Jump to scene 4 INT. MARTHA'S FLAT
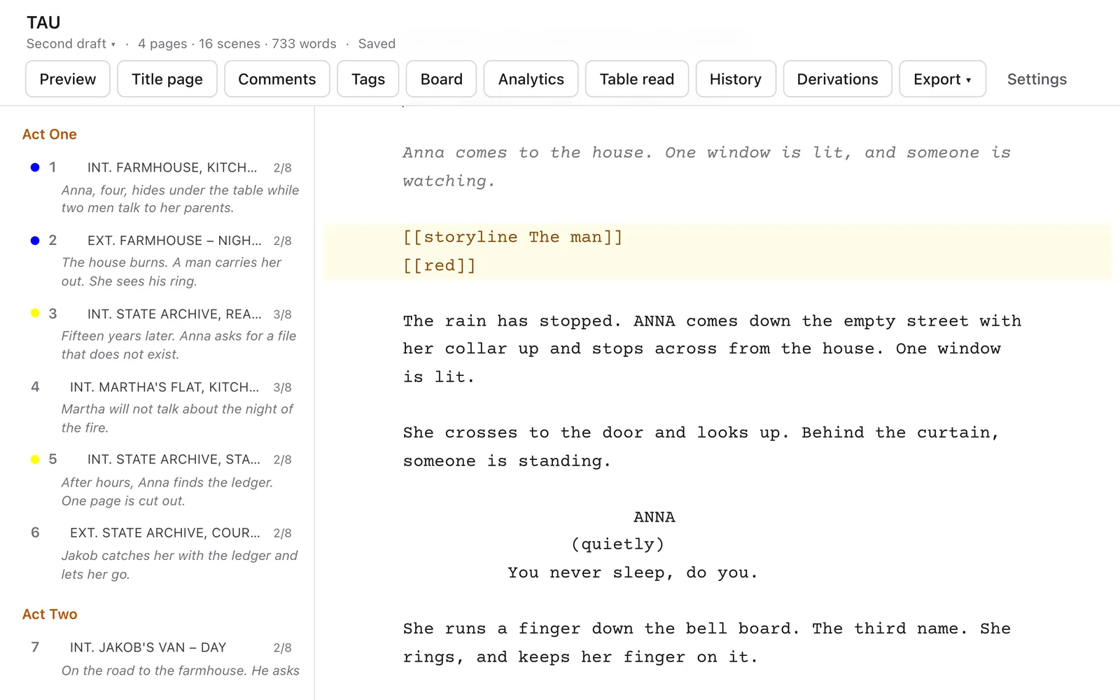 click(x=164, y=387)
